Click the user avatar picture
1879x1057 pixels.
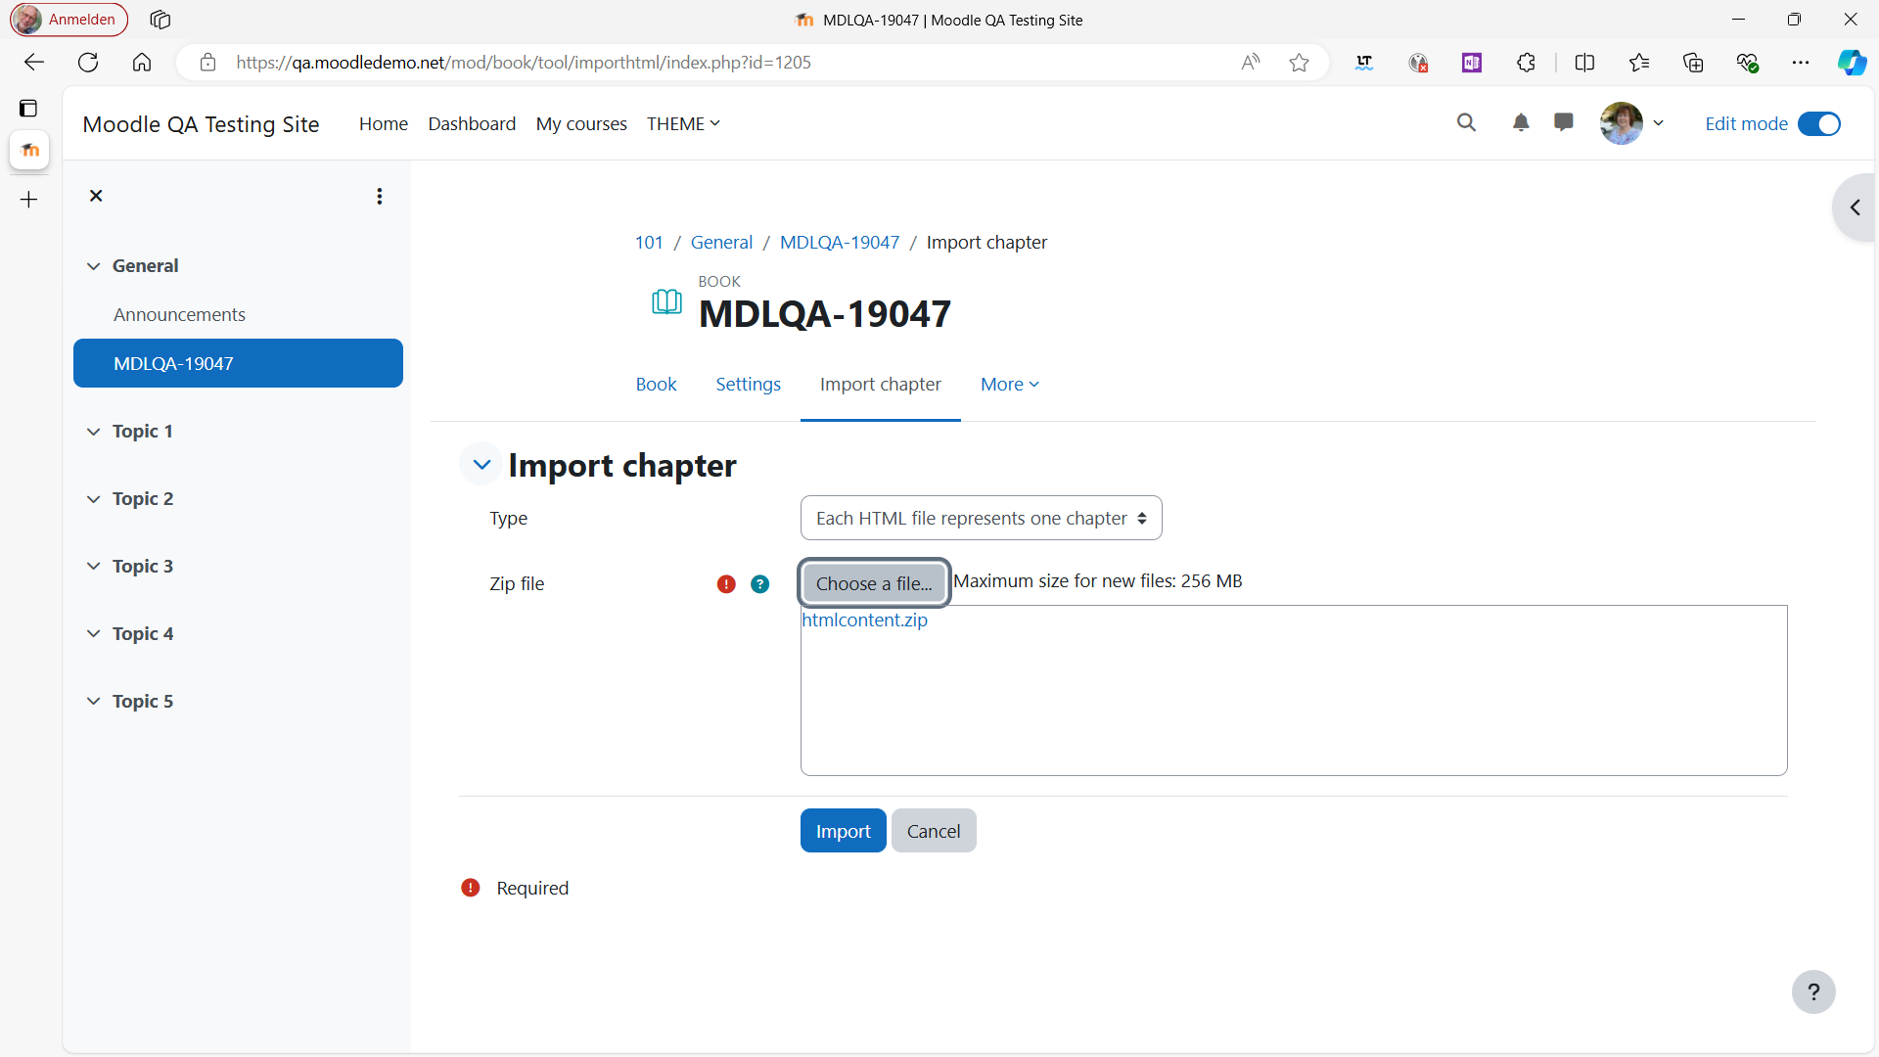coord(1622,123)
